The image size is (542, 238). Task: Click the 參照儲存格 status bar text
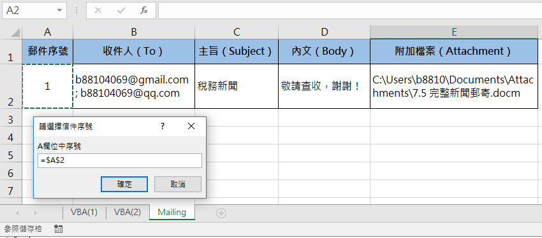tap(23, 228)
